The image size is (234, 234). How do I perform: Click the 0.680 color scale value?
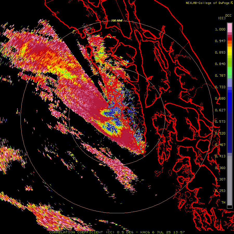pyautogui.click(x=220, y=99)
